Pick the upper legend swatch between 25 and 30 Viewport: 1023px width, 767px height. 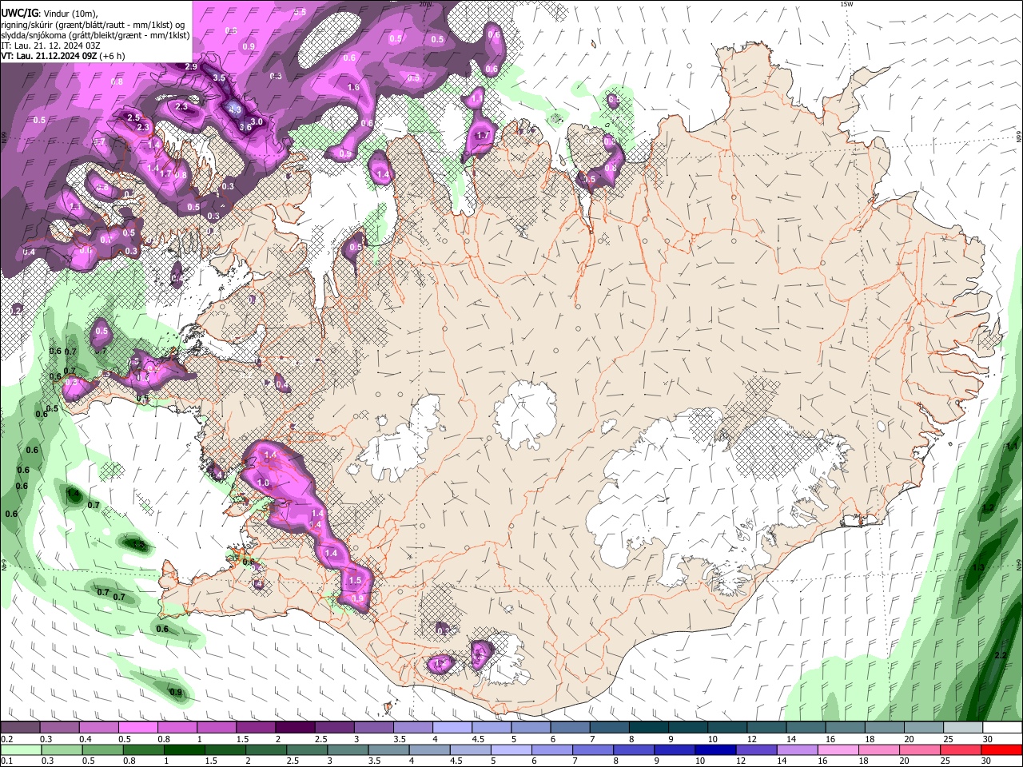pos(962,727)
